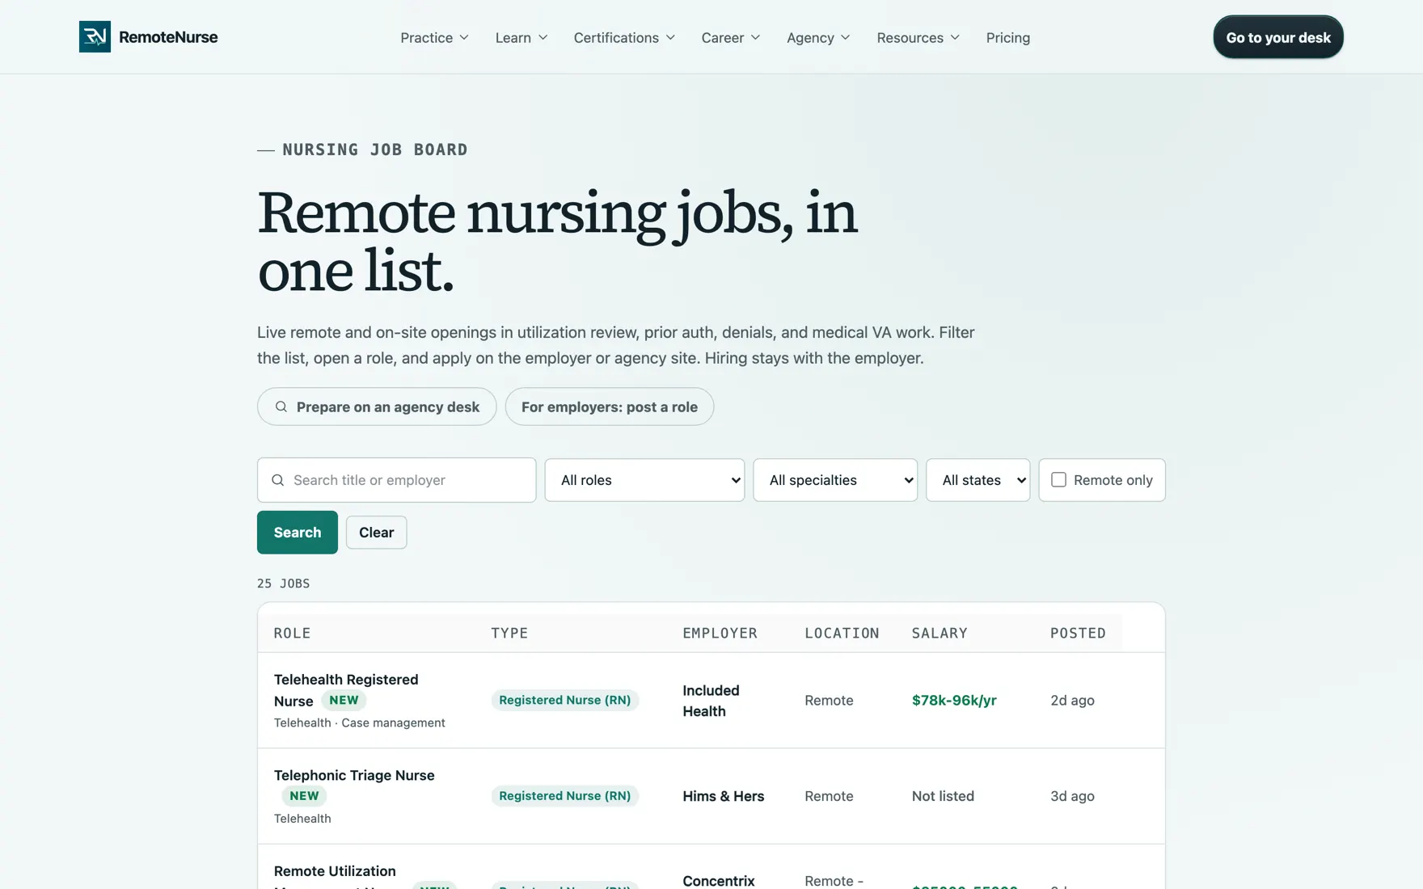Click the 3d ago posted cell
1423x889 pixels.
coord(1072,796)
